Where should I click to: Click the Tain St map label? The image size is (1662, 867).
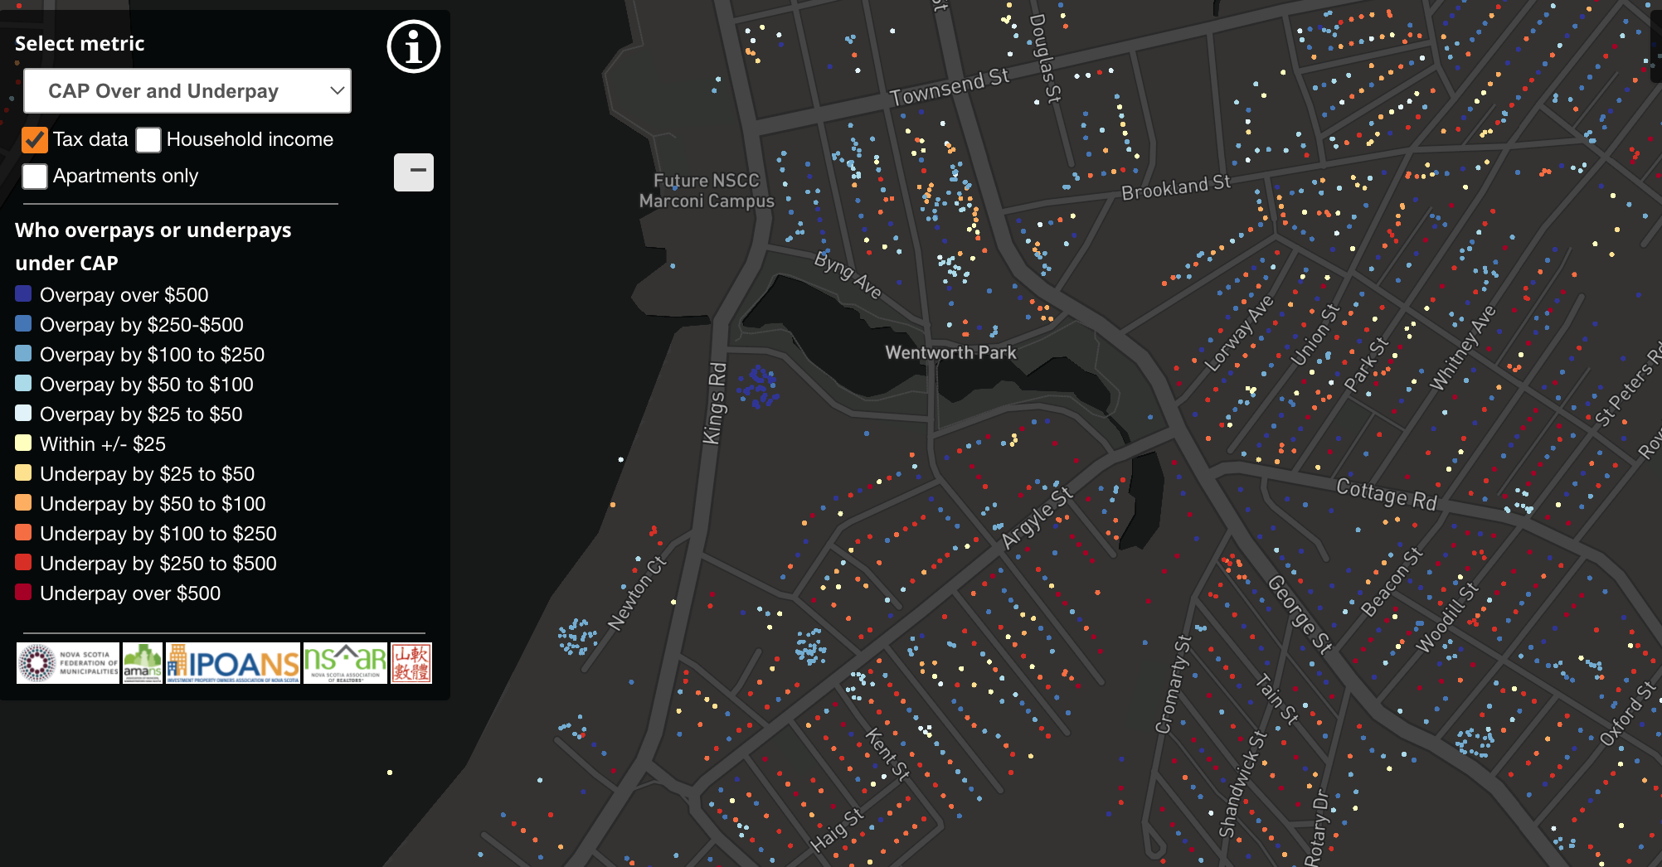point(1276,699)
